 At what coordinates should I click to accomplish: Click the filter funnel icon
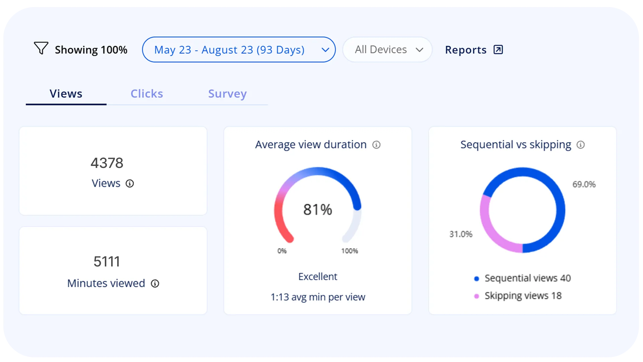41,48
